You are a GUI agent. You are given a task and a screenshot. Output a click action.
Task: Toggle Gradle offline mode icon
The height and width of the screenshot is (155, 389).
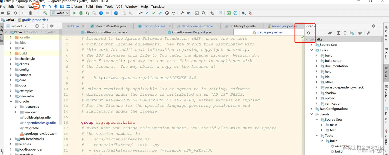(x=360, y=33)
